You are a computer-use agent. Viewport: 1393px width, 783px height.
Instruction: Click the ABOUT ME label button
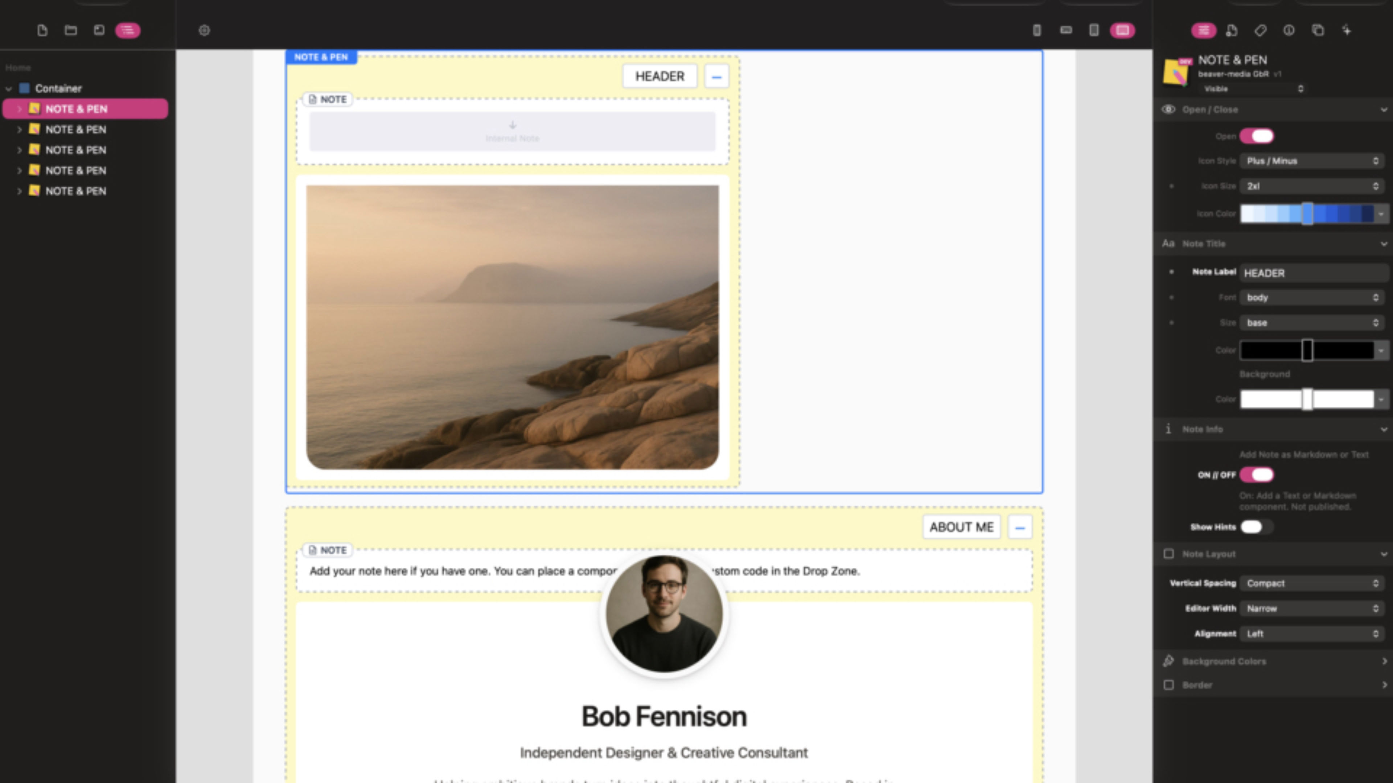tap(961, 527)
